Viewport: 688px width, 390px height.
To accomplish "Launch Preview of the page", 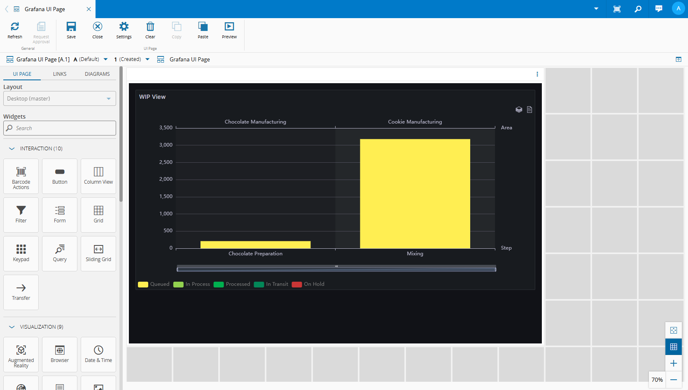I will [x=229, y=27].
